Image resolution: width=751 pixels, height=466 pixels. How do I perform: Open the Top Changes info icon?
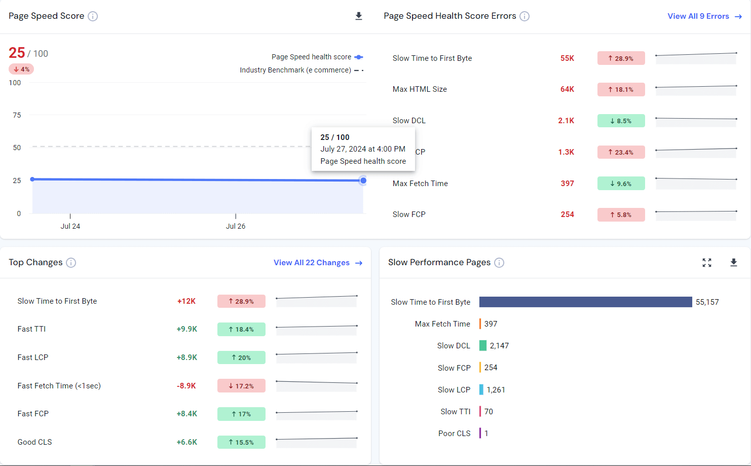(x=71, y=263)
